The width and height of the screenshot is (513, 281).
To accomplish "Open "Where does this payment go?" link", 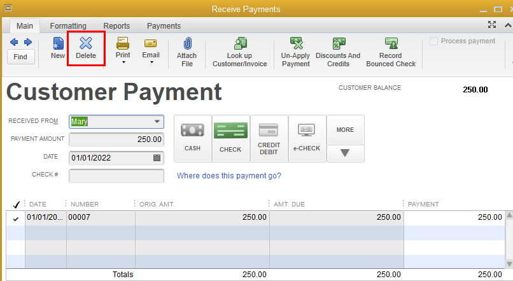I will pos(229,176).
